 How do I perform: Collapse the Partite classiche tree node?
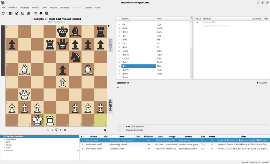(1, 136)
